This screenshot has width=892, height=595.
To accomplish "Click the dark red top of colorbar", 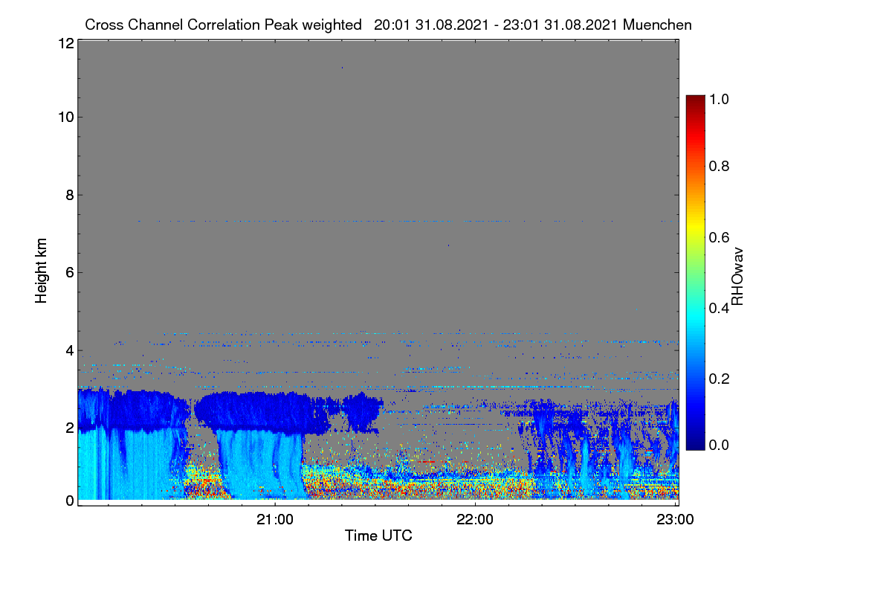I will (x=694, y=99).
